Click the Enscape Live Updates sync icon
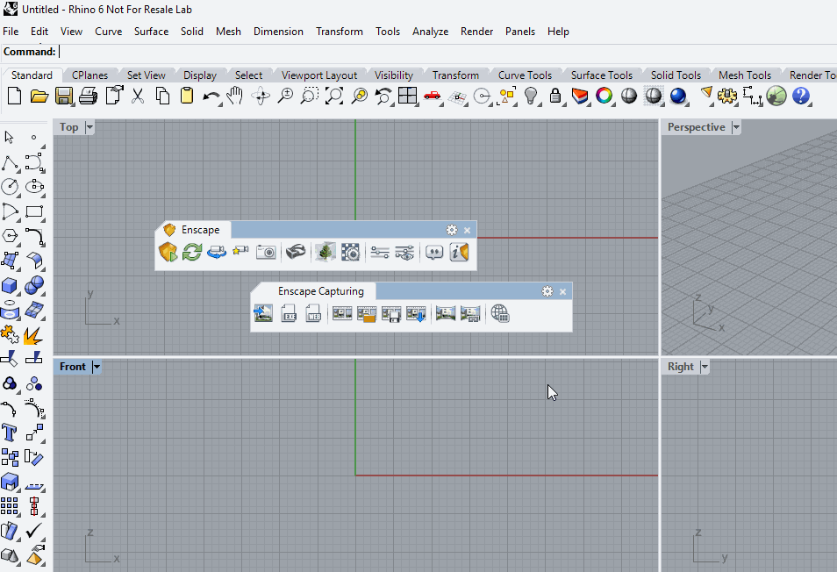The width and height of the screenshot is (837, 572). pyautogui.click(x=192, y=253)
